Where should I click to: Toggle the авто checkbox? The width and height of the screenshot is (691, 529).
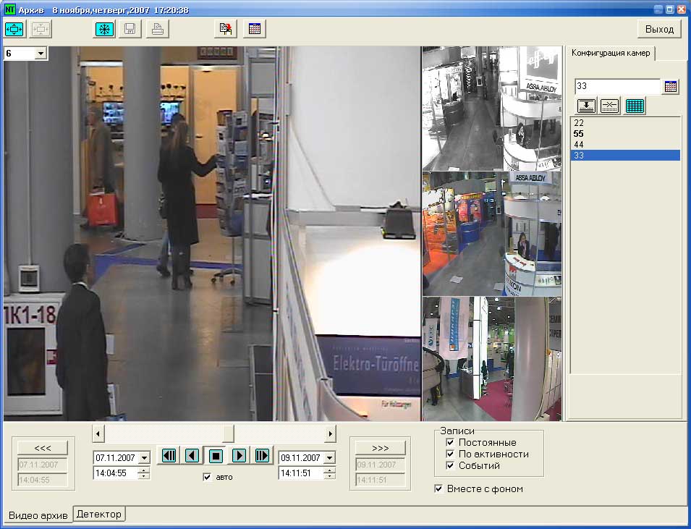(x=208, y=477)
